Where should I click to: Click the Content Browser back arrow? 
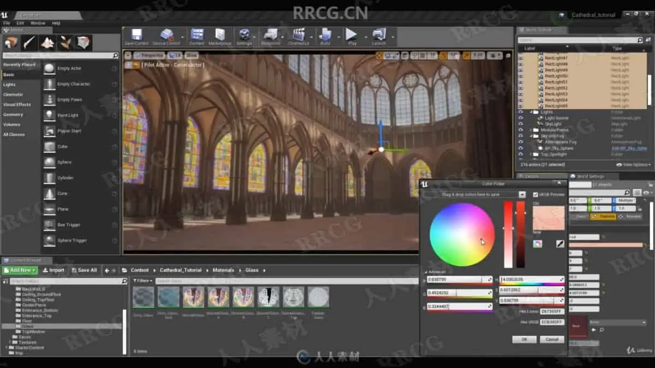[x=106, y=270]
